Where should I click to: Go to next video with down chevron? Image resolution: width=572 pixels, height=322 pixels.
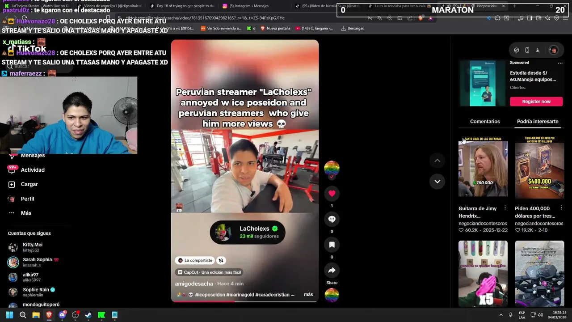[x=437, y=182]
